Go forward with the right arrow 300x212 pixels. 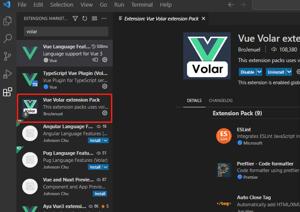[242, 4]
